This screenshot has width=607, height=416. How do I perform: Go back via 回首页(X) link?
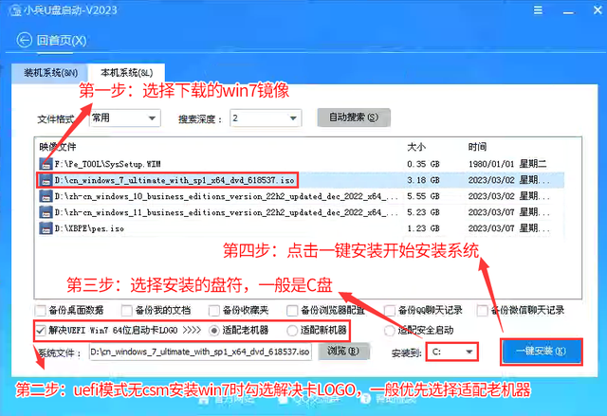point(61,40)
